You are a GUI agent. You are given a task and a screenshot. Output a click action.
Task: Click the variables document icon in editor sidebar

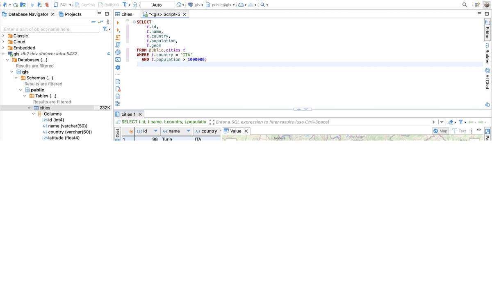pos(118,96)
